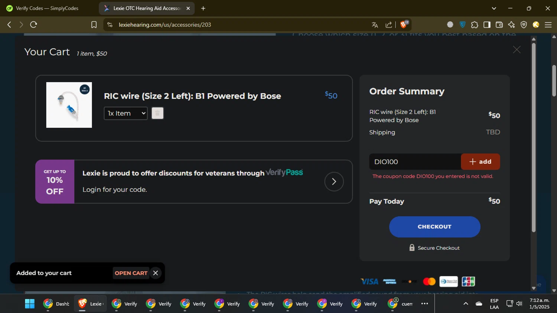Select the Lexie OTC Hearing Aid tab
This screenshot has height=313, width=557.
[x=147, y=8]
